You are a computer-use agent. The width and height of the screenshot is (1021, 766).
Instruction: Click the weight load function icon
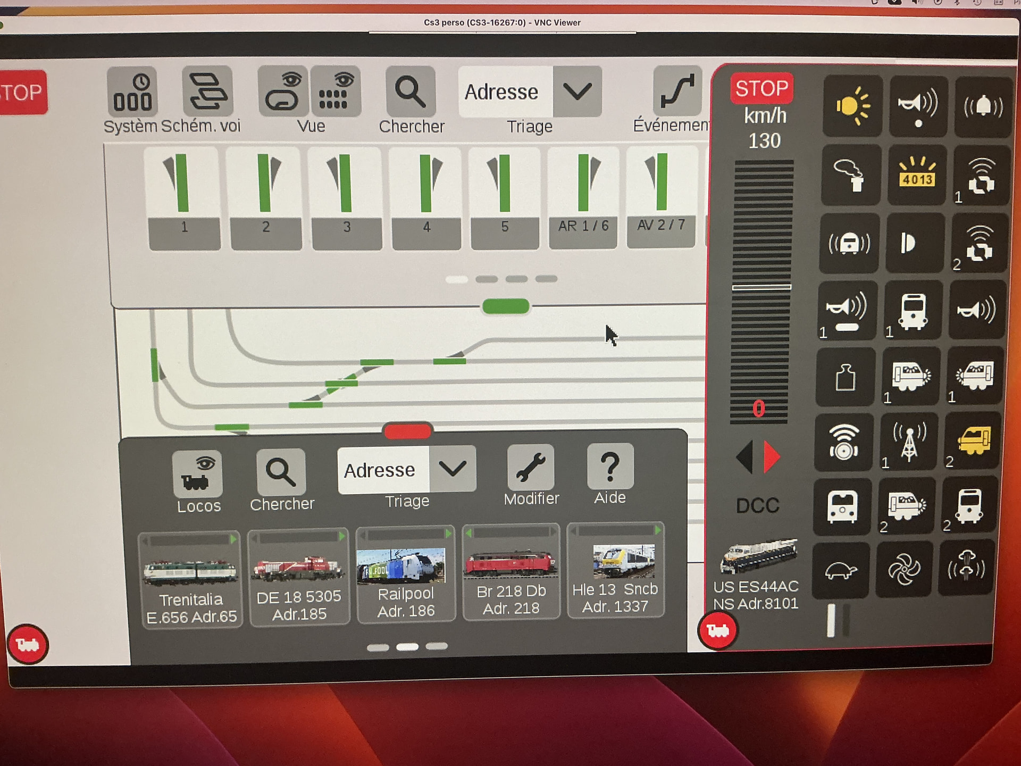click(x=846, y=377)
